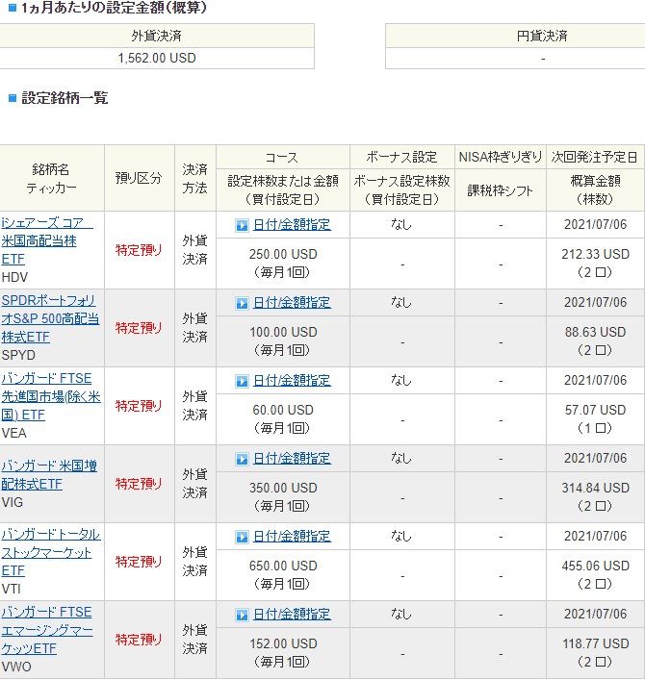
Task: Select the 314.84 USD estimated amount
Action: pyautogui.click(x=596, y=488)
